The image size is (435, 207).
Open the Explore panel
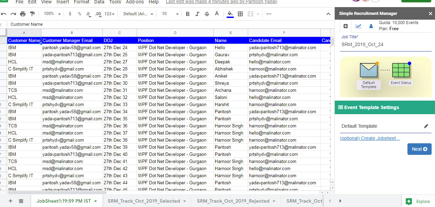[x=418, y=201]
